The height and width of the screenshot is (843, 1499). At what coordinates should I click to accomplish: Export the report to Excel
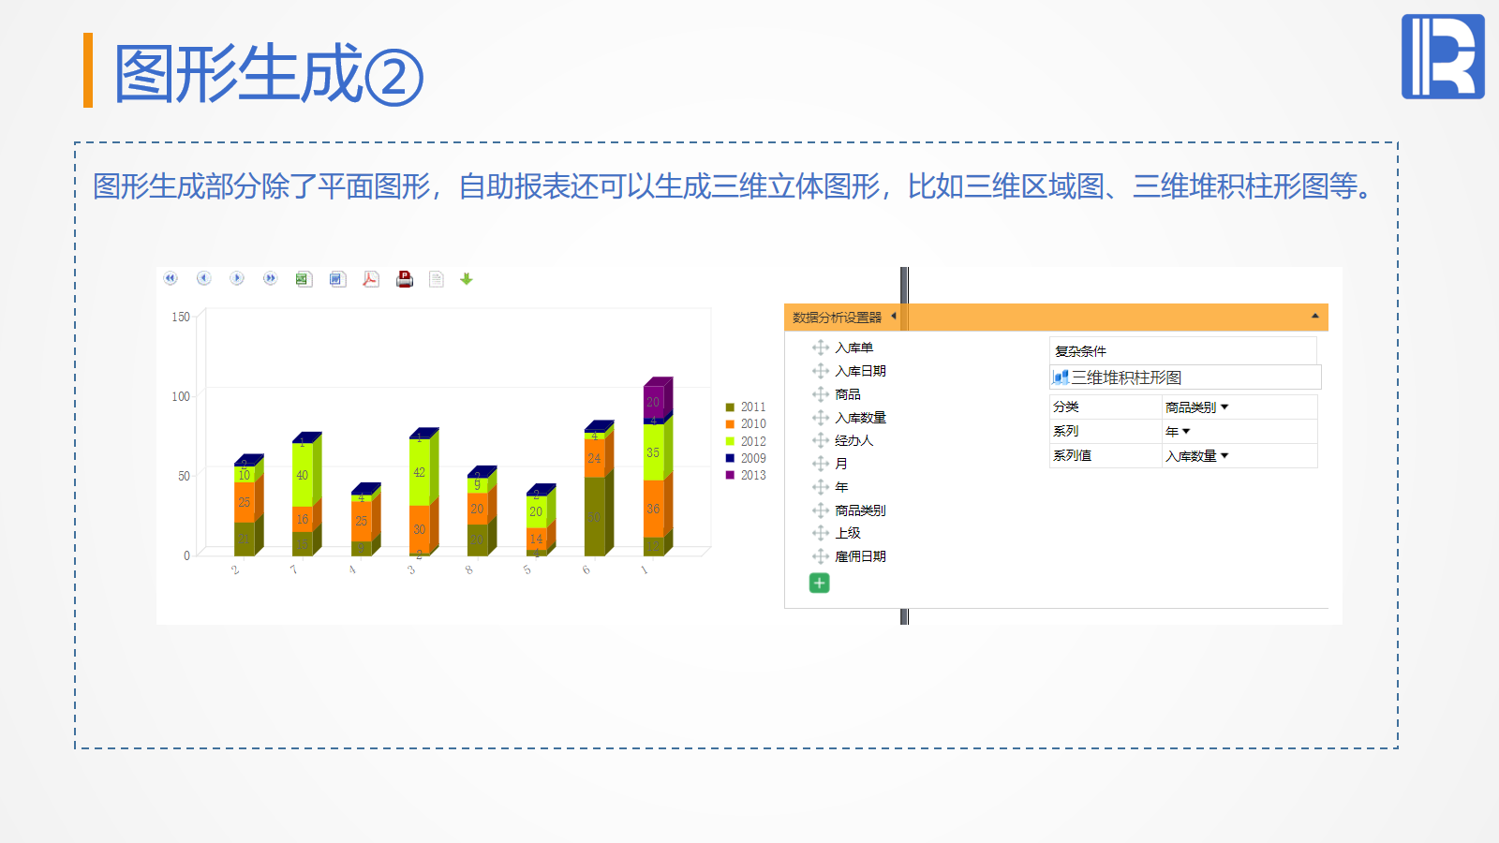(x=304, y=279)
